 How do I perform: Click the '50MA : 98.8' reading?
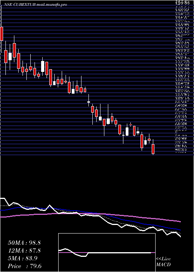[24, 243]
